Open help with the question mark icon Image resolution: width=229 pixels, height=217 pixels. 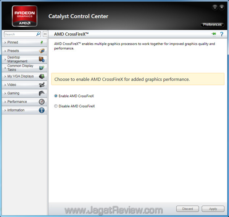point(221,34)
